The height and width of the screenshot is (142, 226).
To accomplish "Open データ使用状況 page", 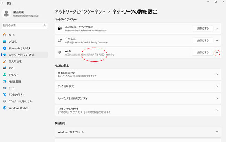I will pos(138,86).
